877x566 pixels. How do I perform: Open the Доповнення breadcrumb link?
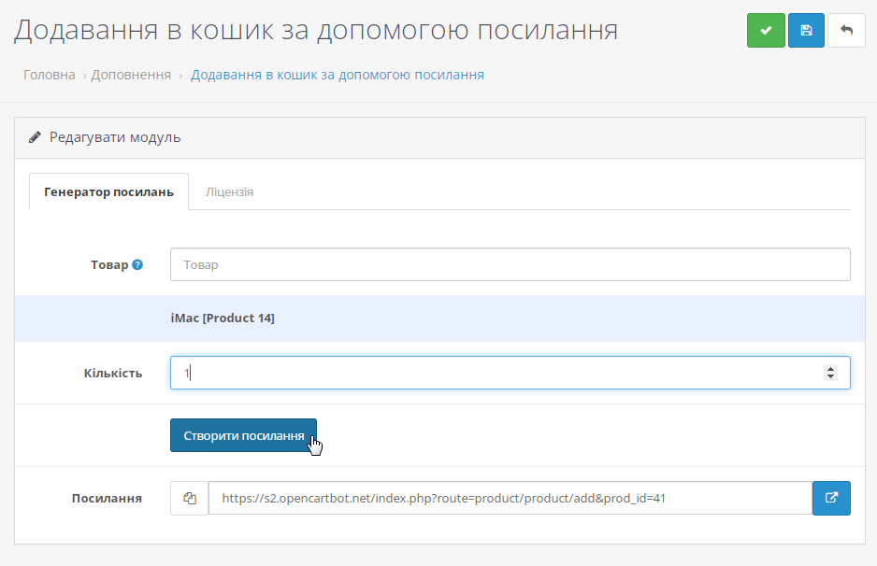[131, 75]
